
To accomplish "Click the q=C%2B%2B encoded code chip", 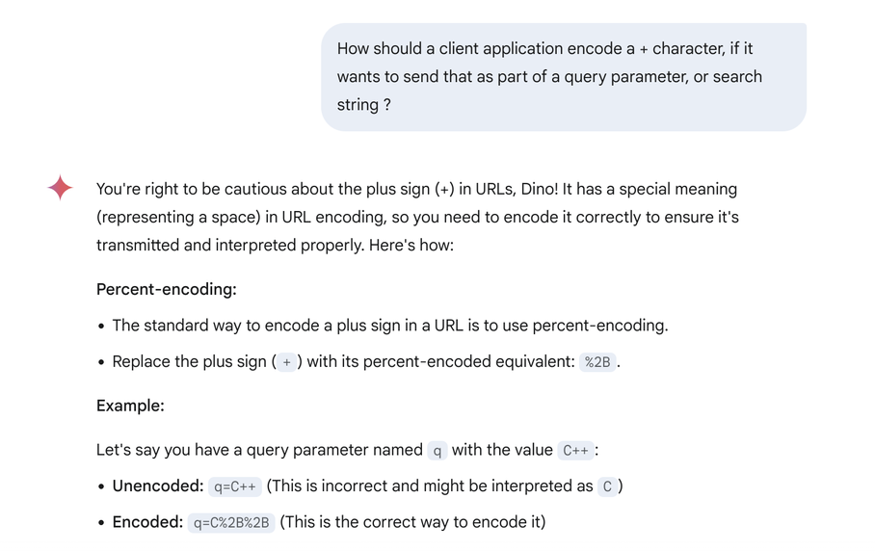I will pos(231,523).
